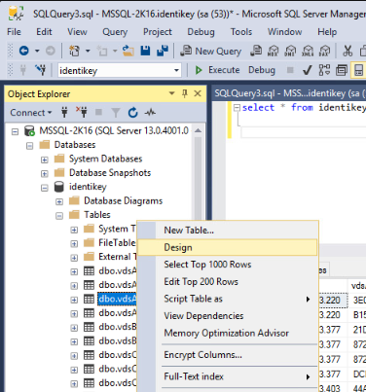Image resolution: width=366 pixels, height=392 pixels.
Task: Open the Window menu
Action: [x=284, y=32]
